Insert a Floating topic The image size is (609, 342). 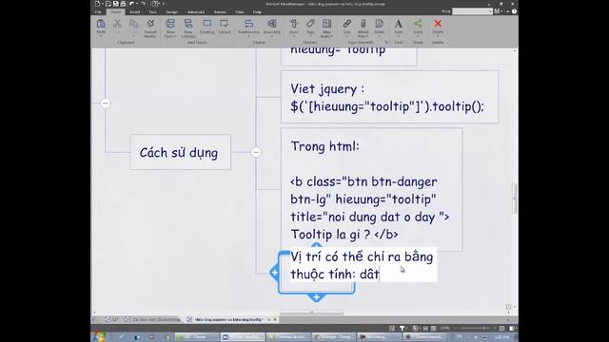coord(207,24)
